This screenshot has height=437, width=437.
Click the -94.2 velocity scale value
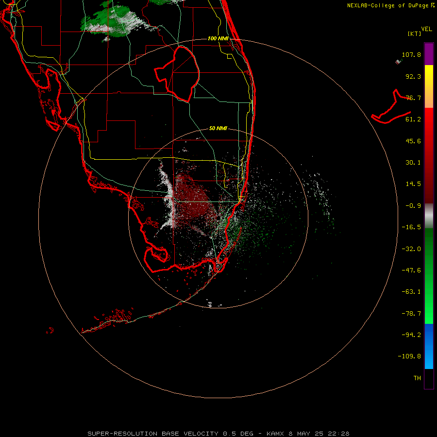tap(411, 335)
